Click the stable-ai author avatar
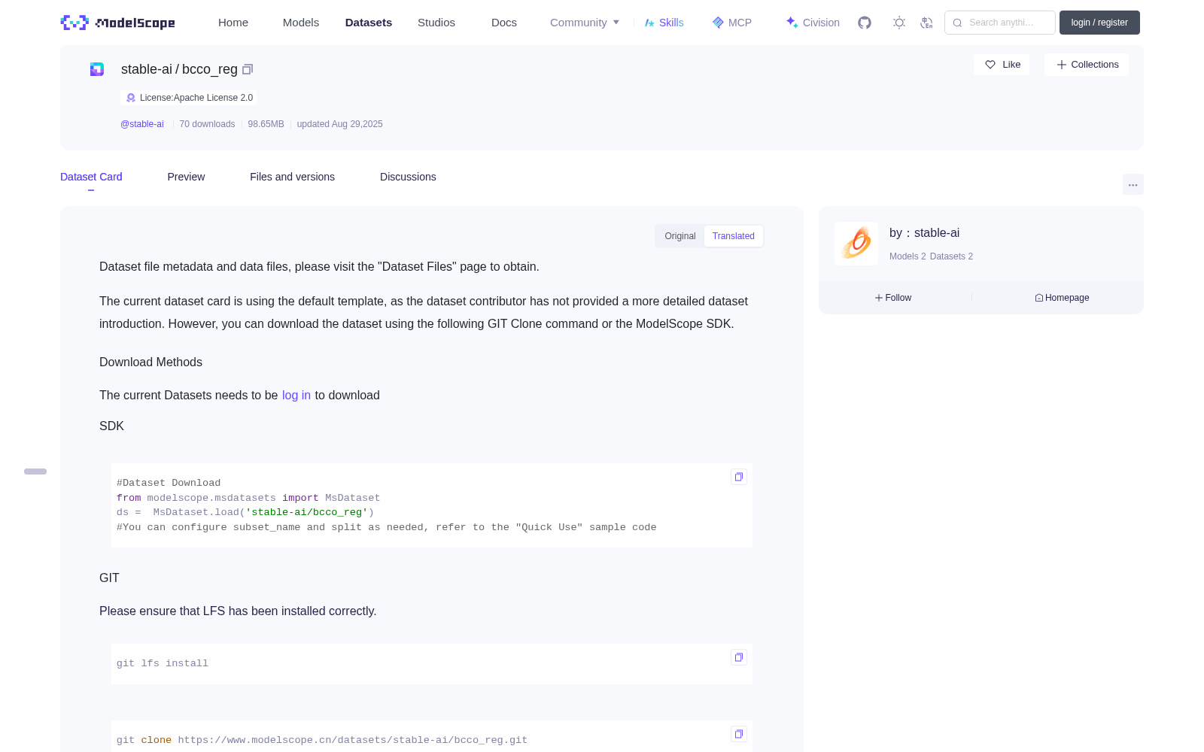The image size is (1204, 752). pos(856,244)
